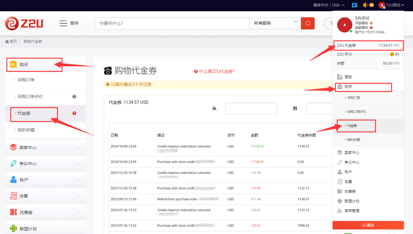Image resolution: width=413 pixels, height=234 pixels.
Task: Click the home icon in breadcrumb
Action: point(7,42)
